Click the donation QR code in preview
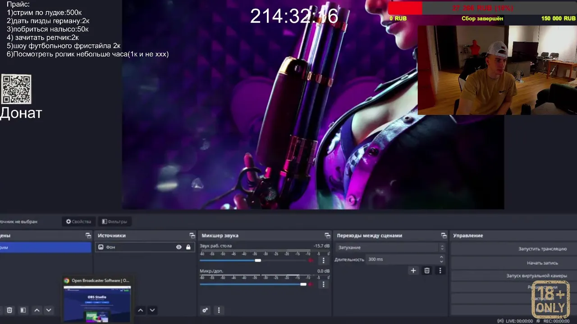This screenshot has height=324, width=577. (x=16, y=90)
